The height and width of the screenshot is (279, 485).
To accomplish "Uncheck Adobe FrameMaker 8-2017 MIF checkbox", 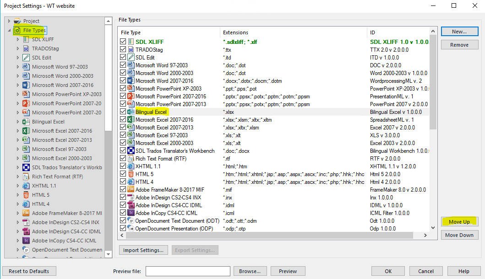I will 123,190.
